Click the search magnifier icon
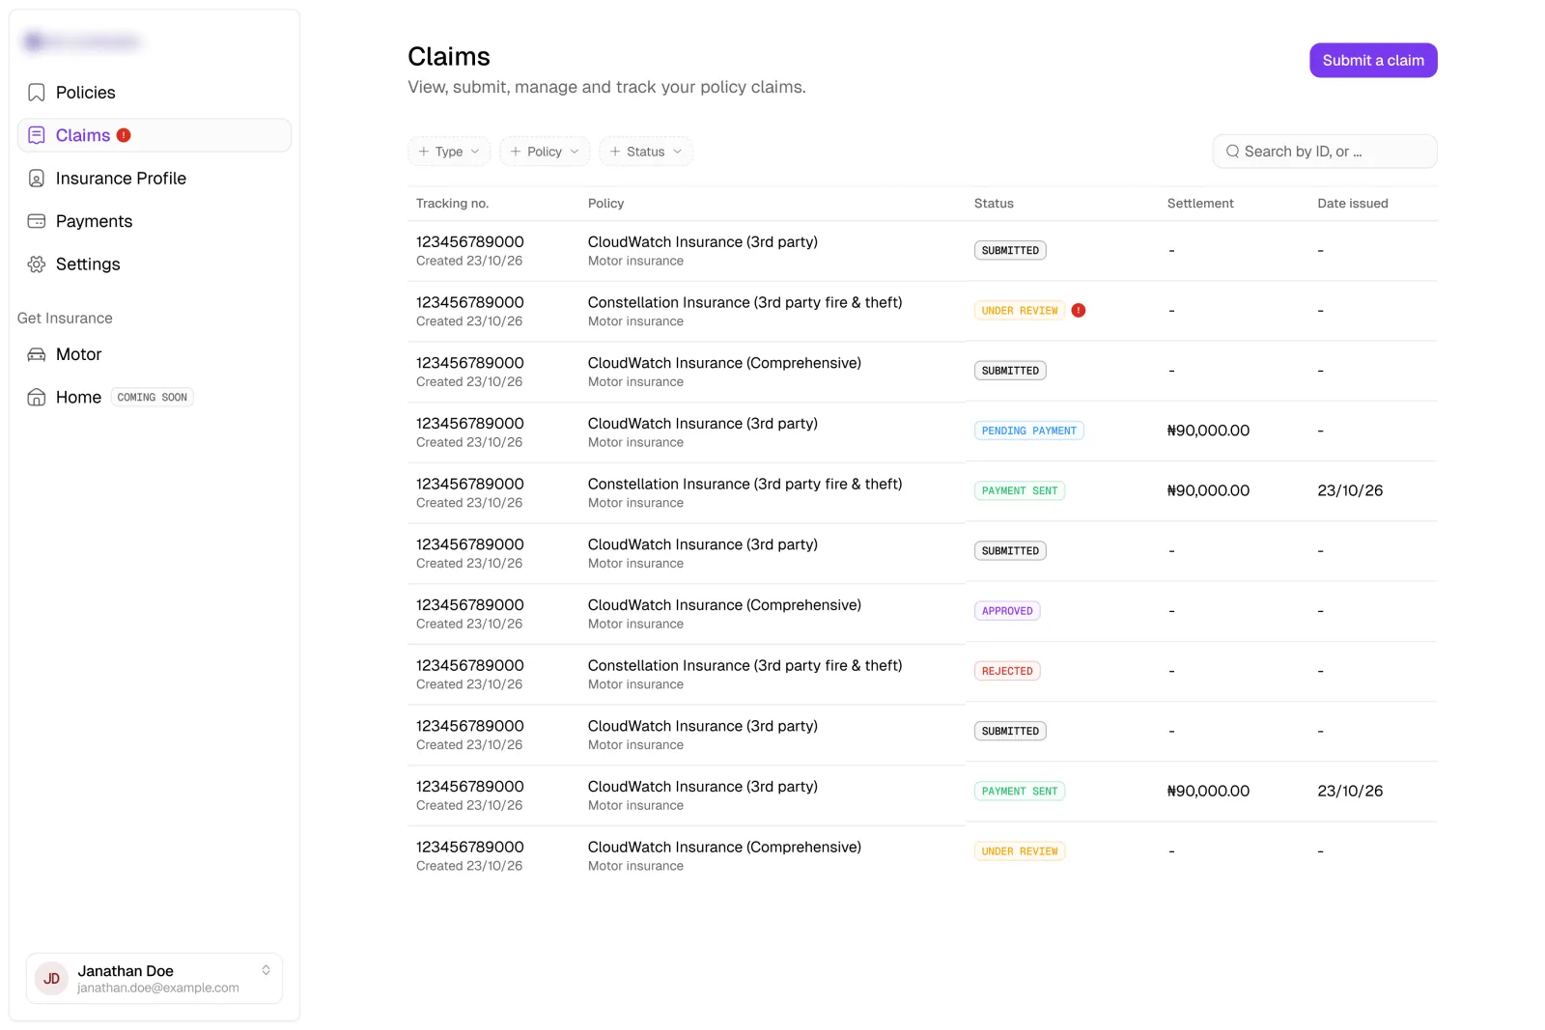This screenshot has width=1545, height=1030. 1232,152
